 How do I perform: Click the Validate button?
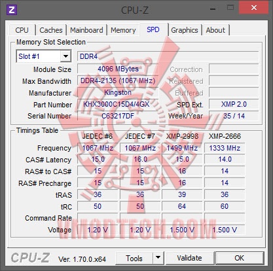point(189,258)
